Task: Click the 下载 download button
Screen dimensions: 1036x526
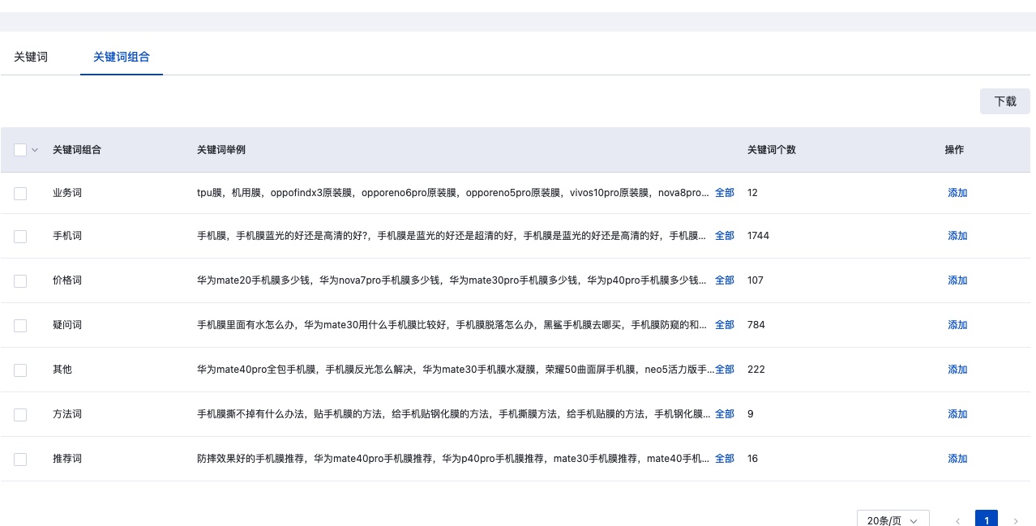Action: click(1004, 101)
